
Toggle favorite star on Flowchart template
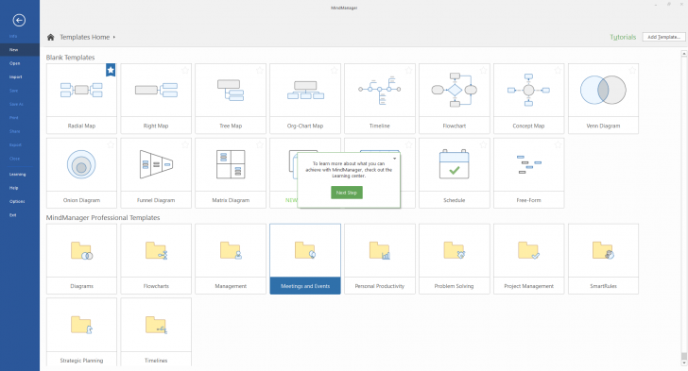click(484, 70)
